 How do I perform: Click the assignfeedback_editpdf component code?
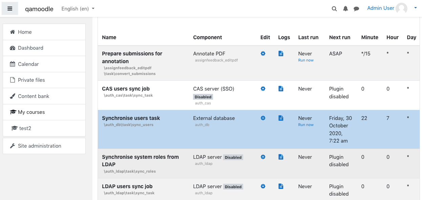tap(216, 60)
